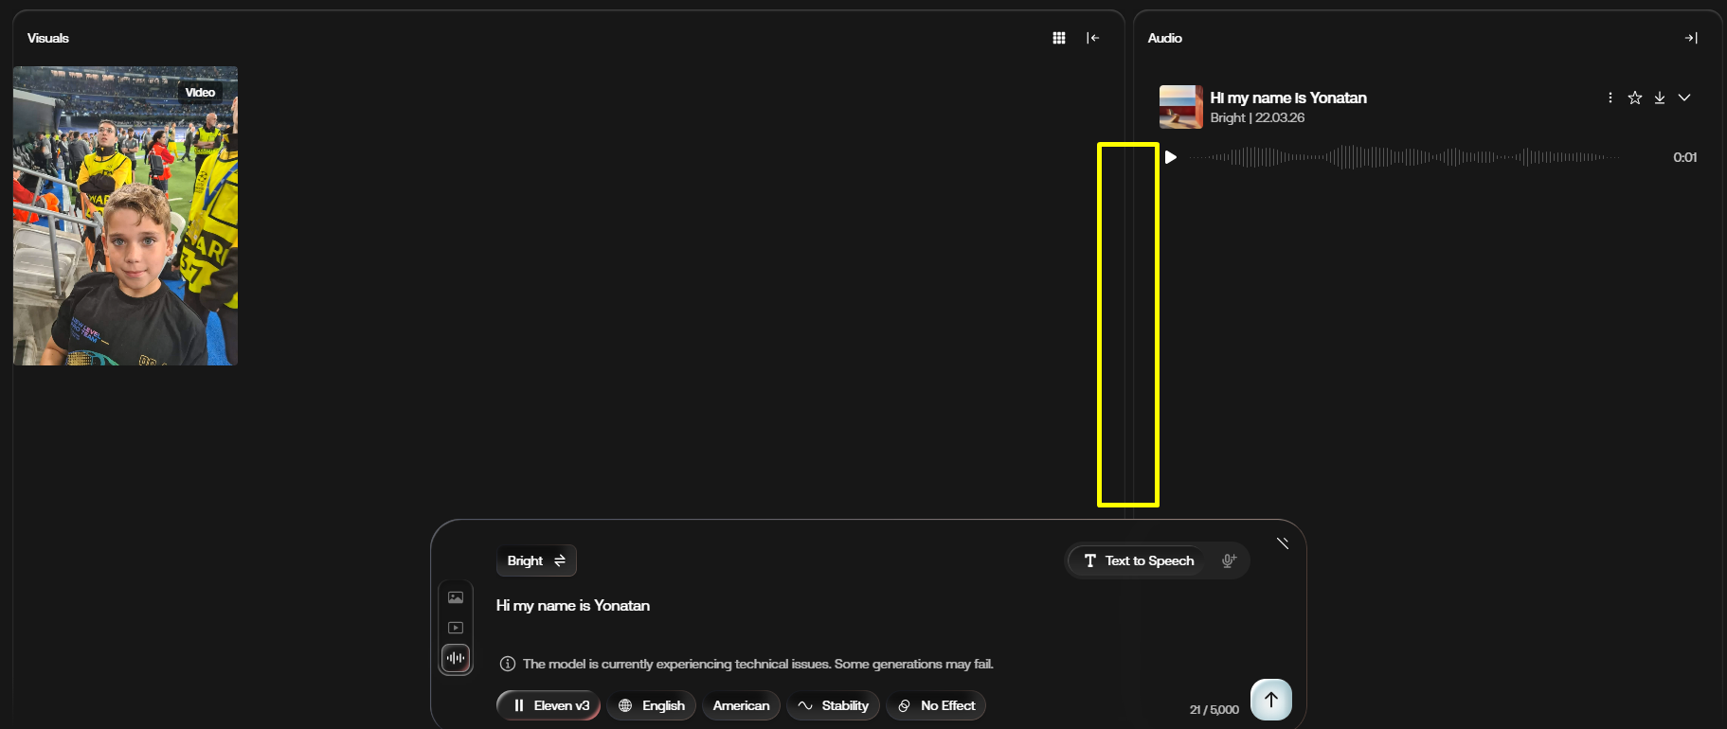This screenshot has height=729, width=1727.
Task: Select the audio generation mode
Action: point(456,658)
